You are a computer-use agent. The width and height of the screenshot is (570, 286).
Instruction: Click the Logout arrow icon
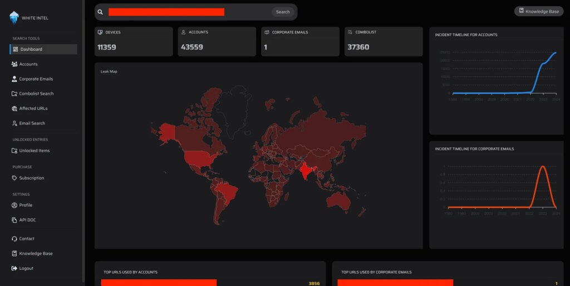coord(14,269)
